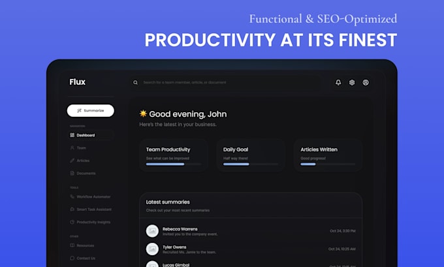Click the Documents file icon

pos(72,173)
